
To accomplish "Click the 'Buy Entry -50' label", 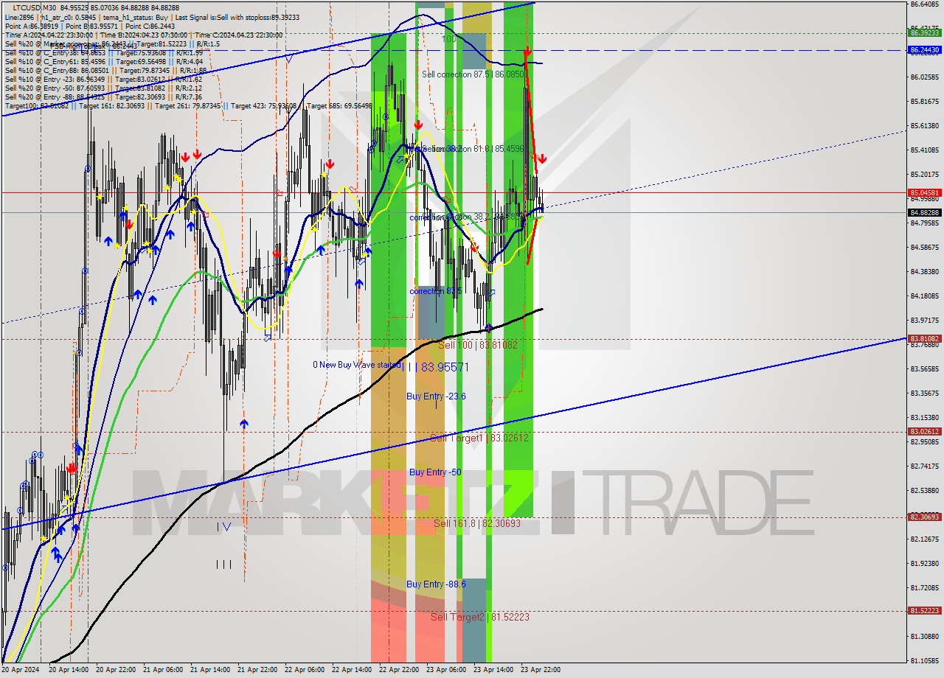I will [x=435, y=472].
